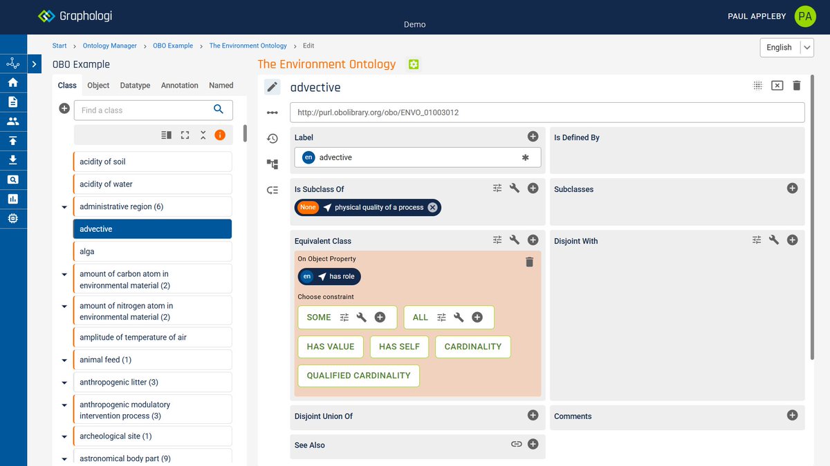Click the indented list icon below hierarchy
830x466 pixels.
click(x=273, y=190)
